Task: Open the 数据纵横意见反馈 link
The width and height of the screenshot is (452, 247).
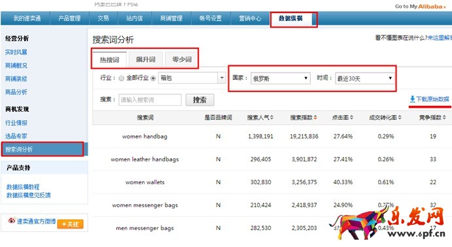Action: point(29,195)
